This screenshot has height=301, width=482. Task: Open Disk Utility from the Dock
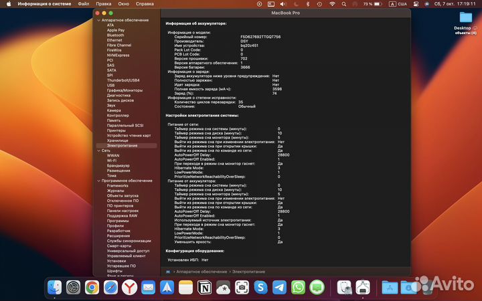click(344, 288)
